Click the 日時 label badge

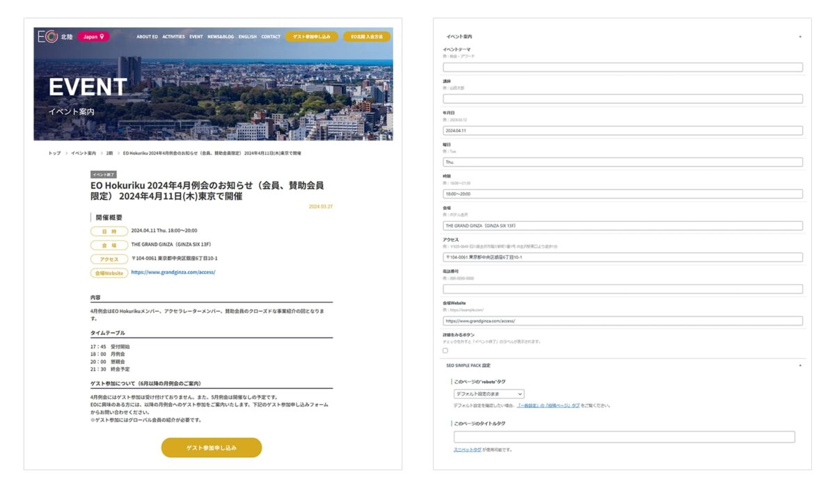[x=109, y=231]
